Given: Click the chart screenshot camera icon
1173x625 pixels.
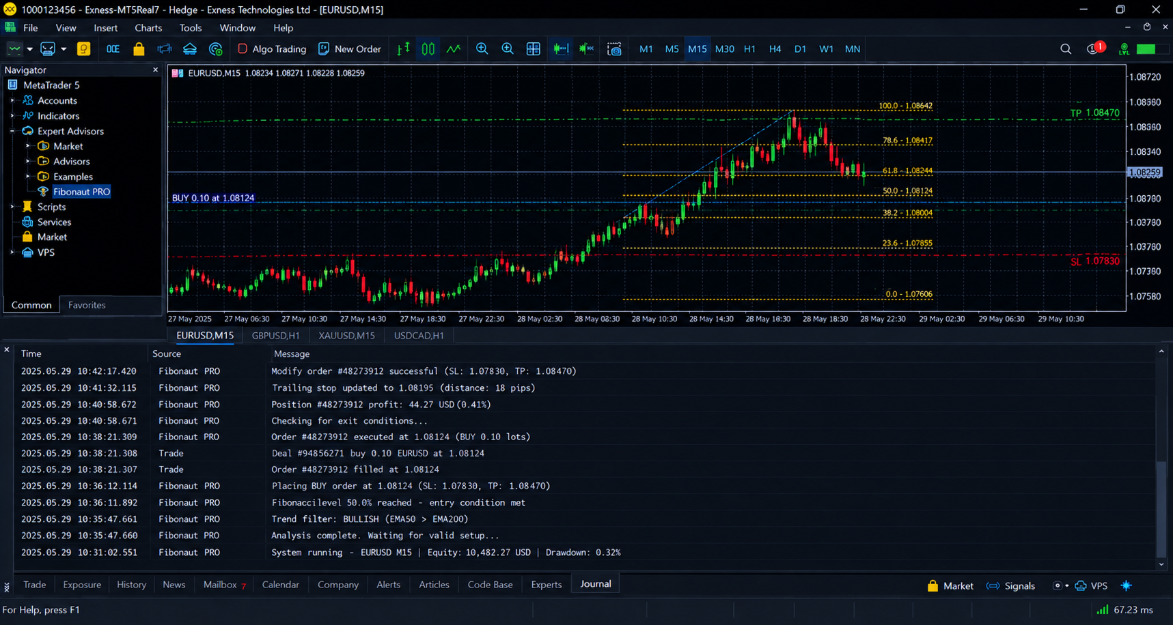Looking at the screenshot, I should coord(614,49).
